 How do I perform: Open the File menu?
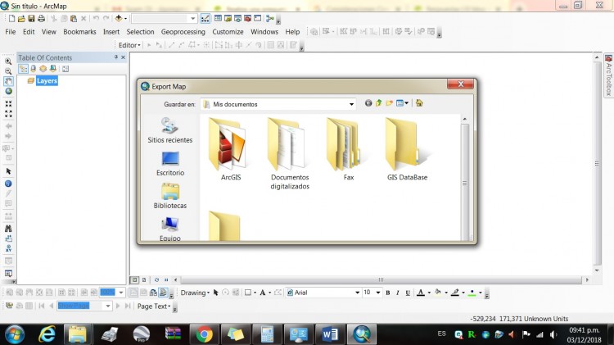[11, 32]
